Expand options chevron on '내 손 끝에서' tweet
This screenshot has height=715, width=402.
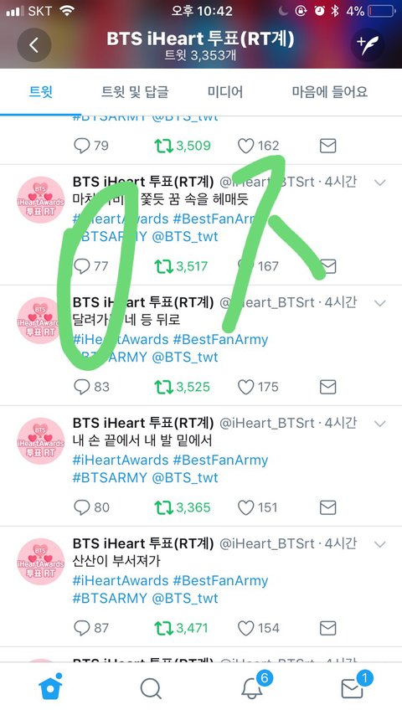tap(379, 424)
